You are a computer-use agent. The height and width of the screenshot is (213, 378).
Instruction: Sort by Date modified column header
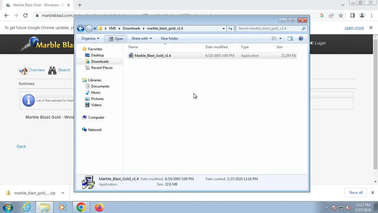coord(221,47)
